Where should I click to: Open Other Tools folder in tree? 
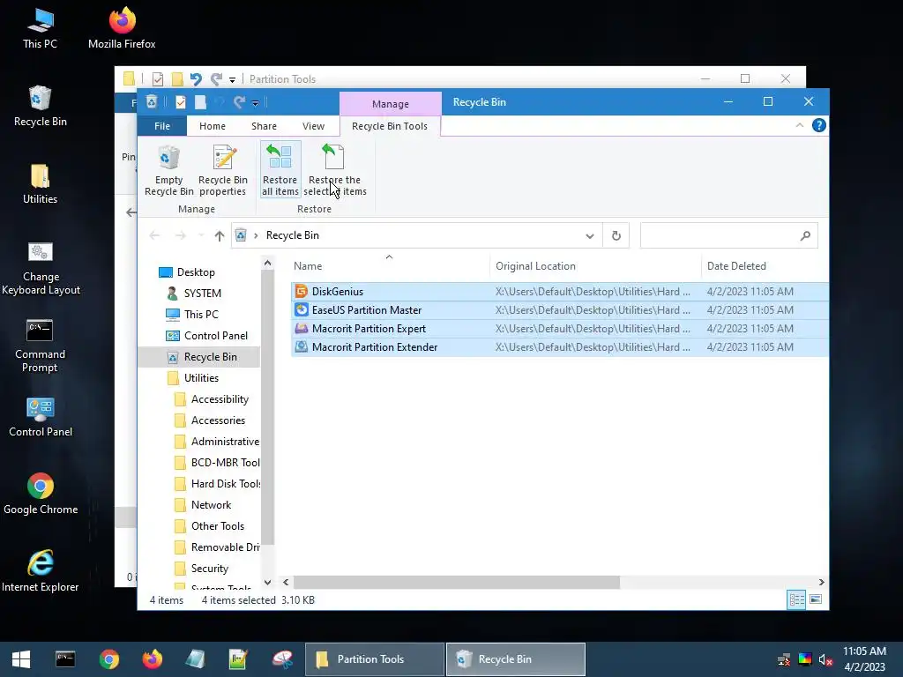[x=217, y=526]
